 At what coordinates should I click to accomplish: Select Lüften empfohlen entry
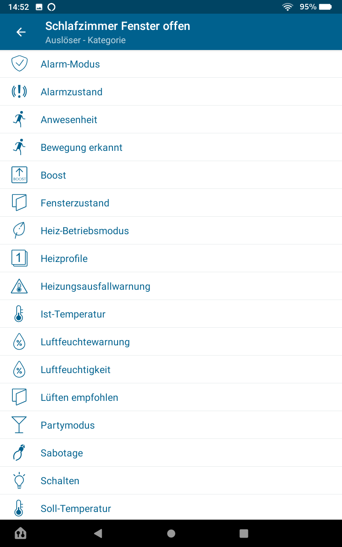80,397
